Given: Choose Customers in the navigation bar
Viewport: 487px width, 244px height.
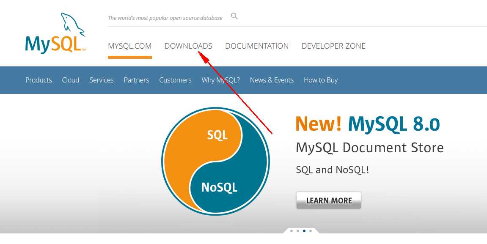Looking at the screenshot, I should point(175,80).
